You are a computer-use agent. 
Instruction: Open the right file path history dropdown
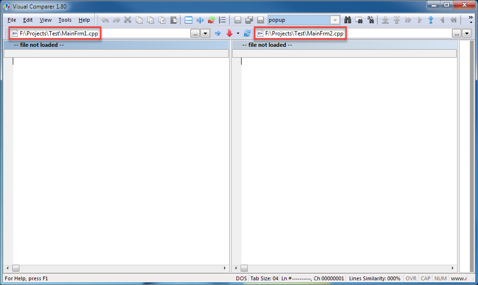click(x=467, y=33)
